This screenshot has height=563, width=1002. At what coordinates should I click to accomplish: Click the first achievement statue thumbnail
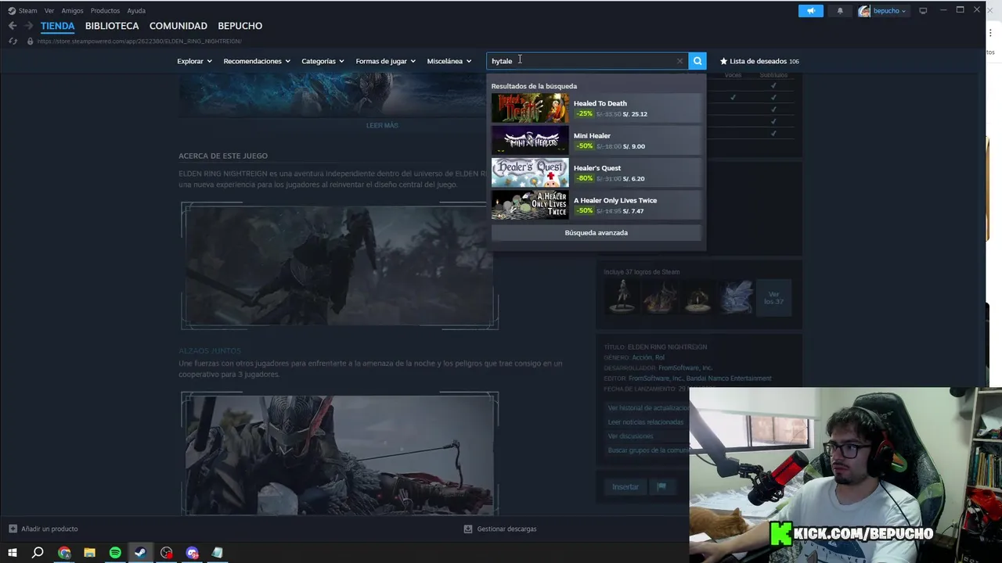622,298
